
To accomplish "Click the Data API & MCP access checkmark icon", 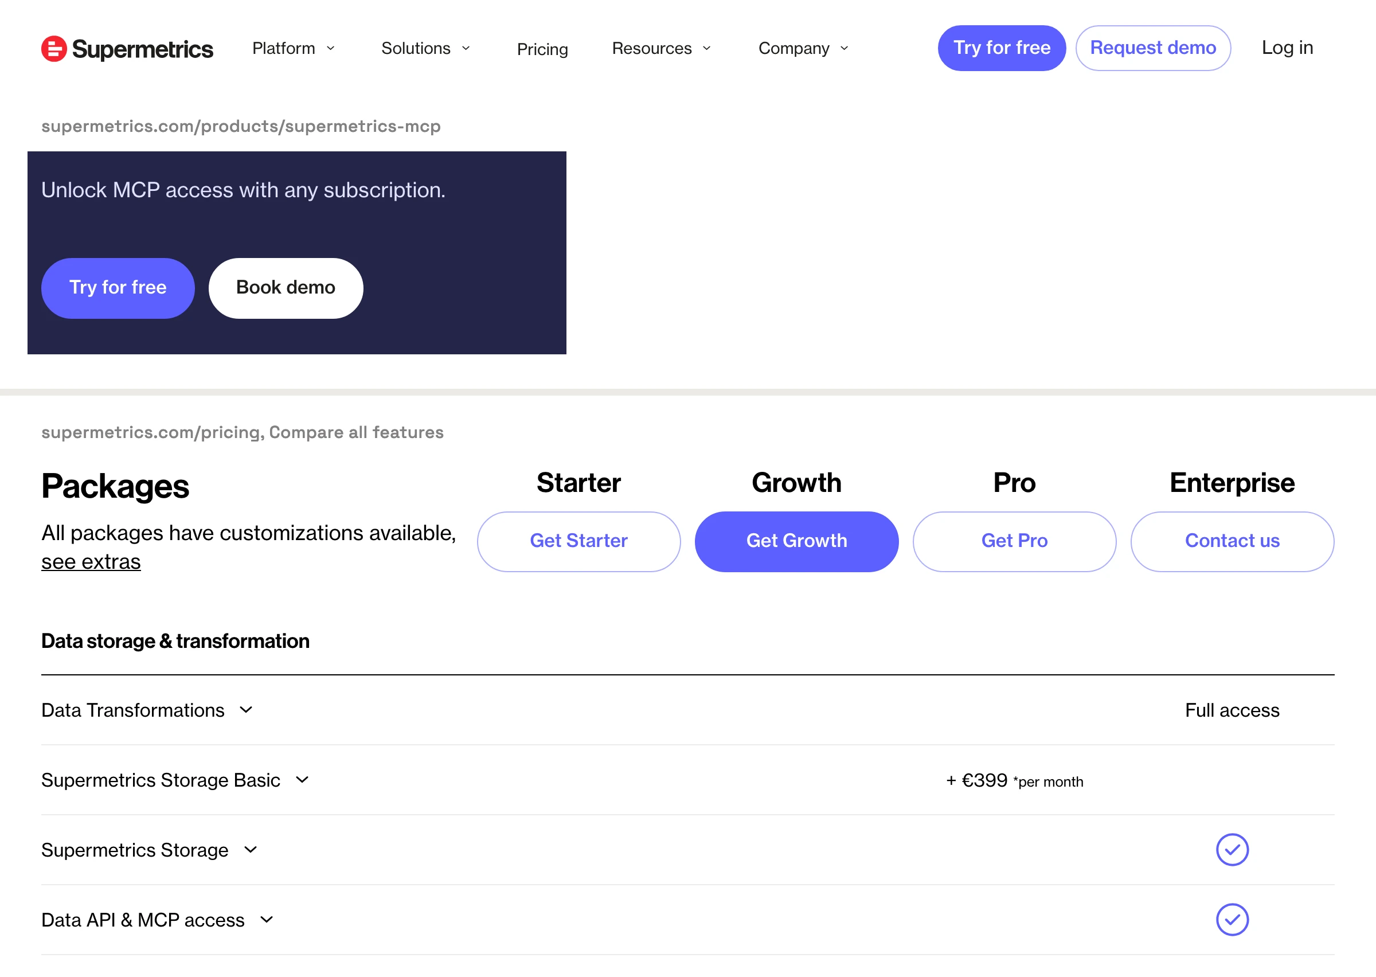I will (x=1232, y=919).
